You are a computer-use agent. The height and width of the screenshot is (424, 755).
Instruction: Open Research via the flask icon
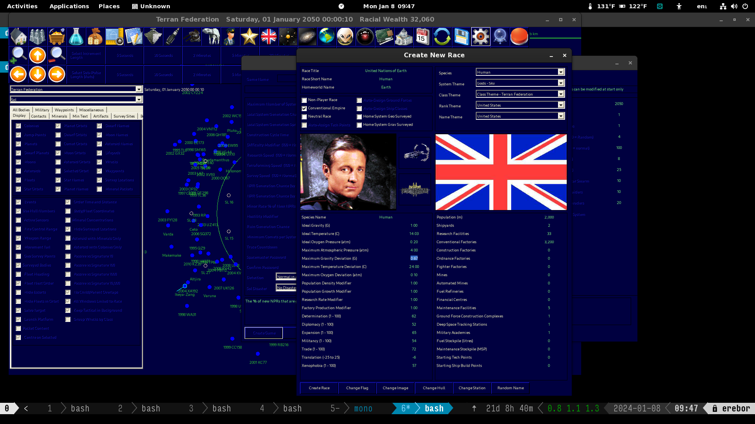pos(76,37)
